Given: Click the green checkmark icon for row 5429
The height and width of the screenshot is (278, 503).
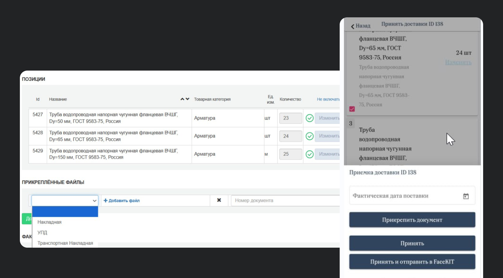Looking at the screenshot, I should click(310, 154).
